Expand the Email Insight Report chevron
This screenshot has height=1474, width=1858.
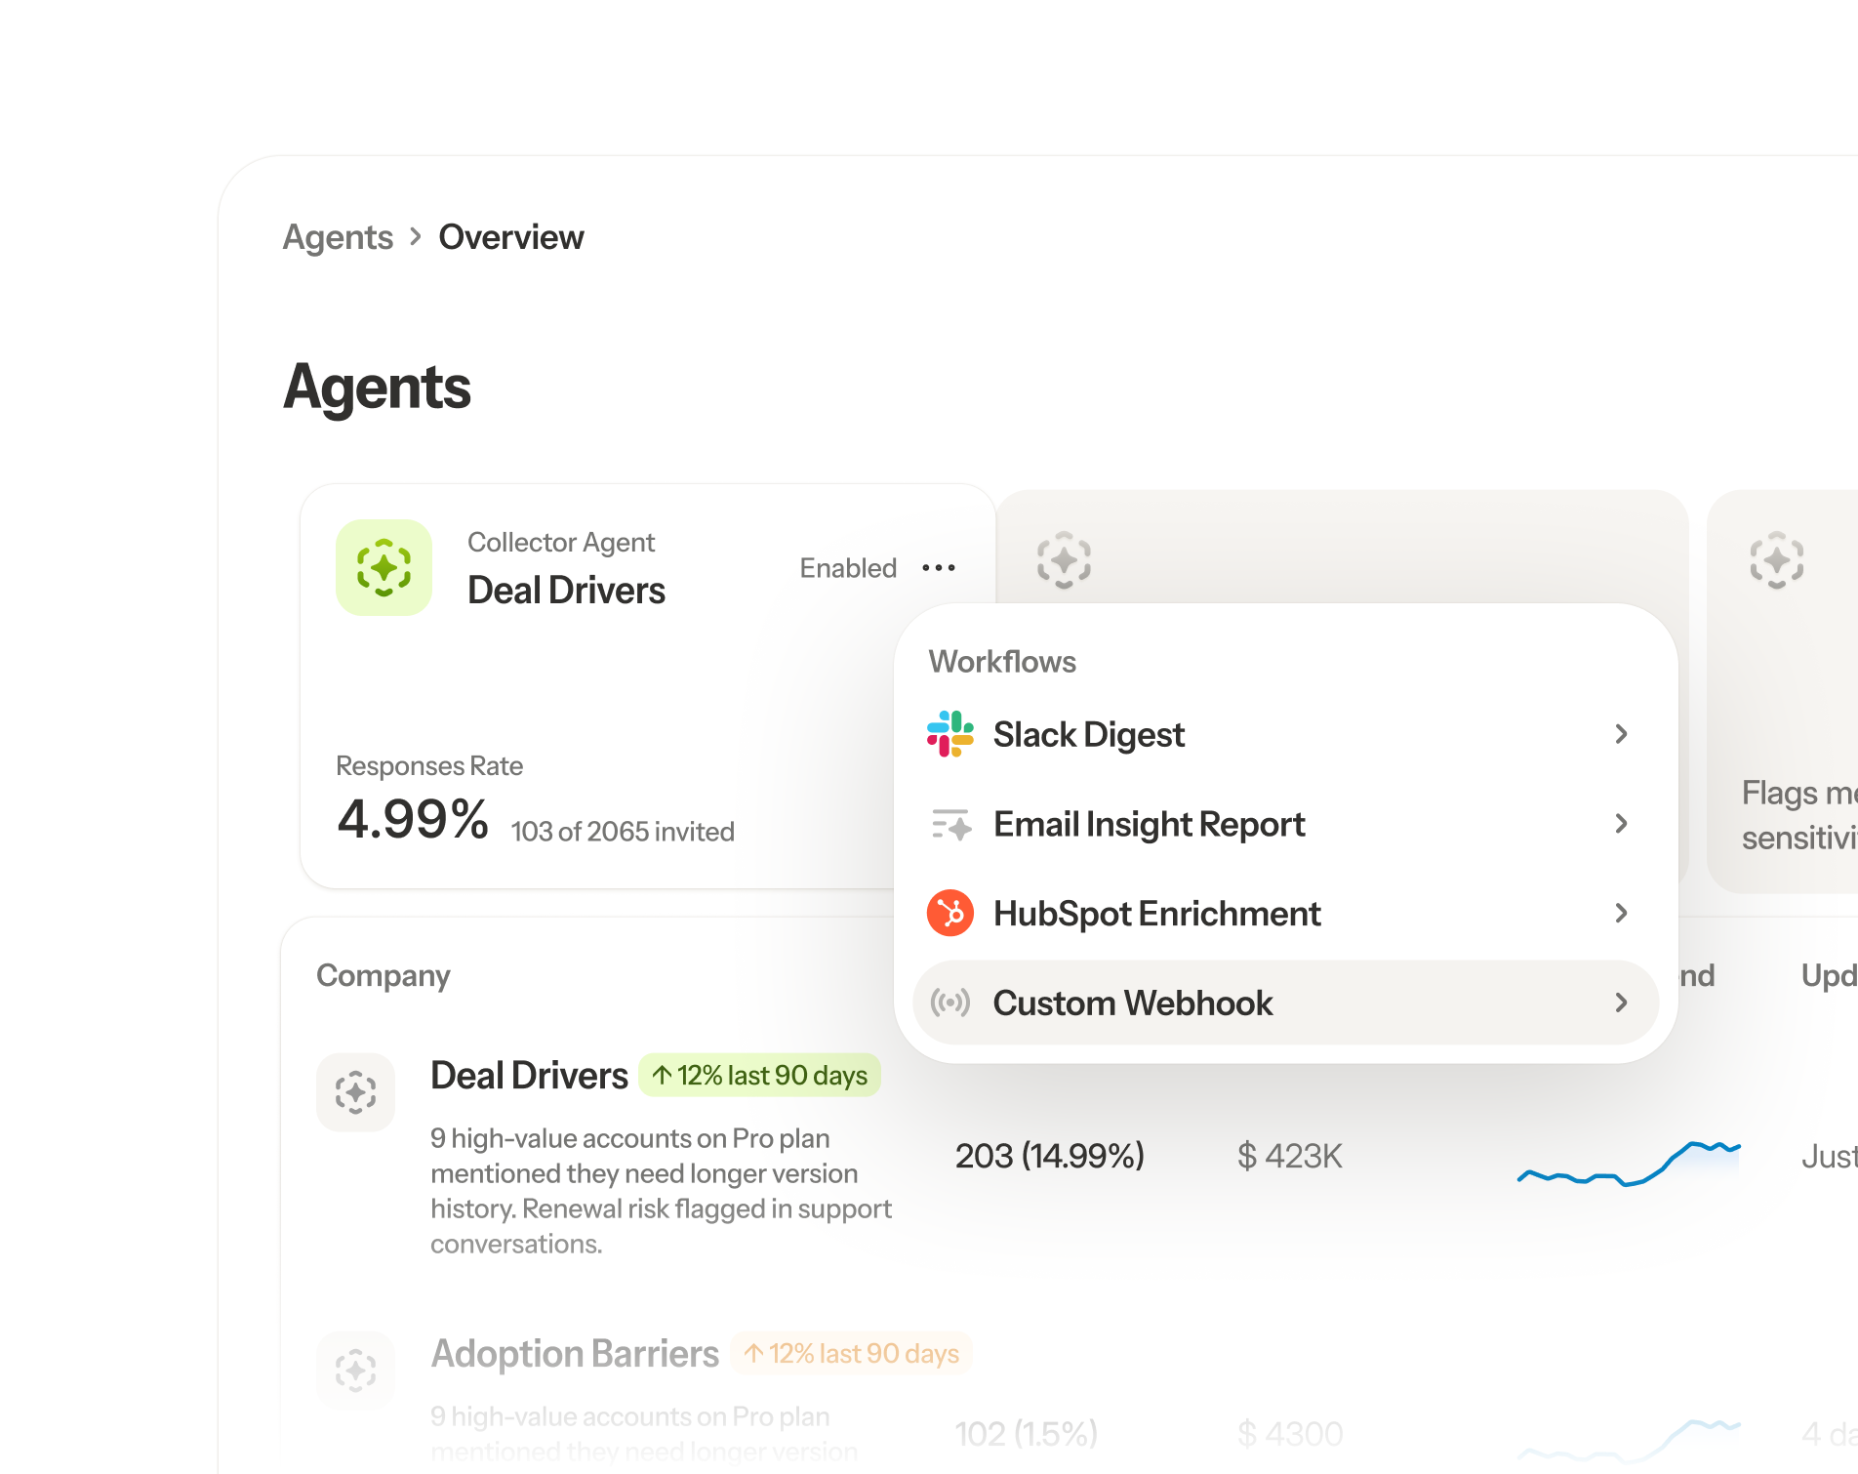(1623, 824)
